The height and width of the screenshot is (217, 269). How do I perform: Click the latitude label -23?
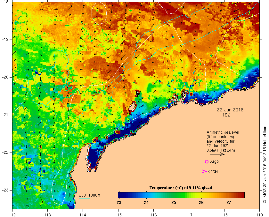click(5, 190)
